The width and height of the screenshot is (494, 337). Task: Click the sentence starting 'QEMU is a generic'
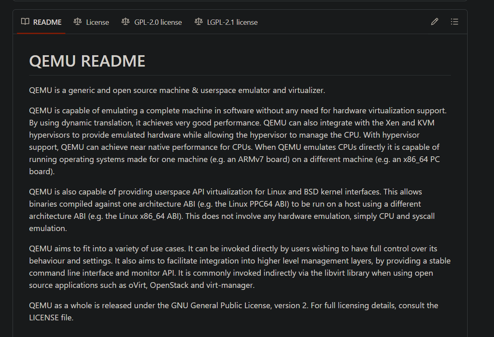pyautogui.click(x=177, y=90)
